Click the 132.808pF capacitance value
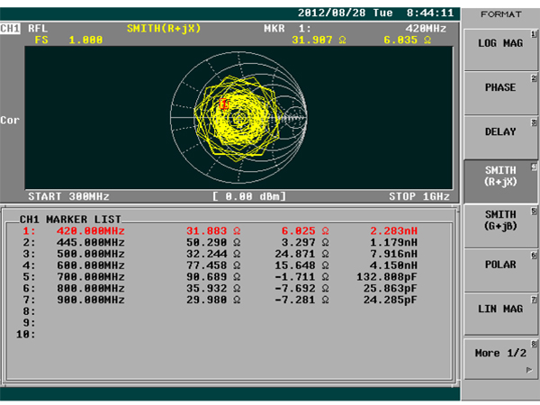The image size is (540, 405). (x=386, y=277)
